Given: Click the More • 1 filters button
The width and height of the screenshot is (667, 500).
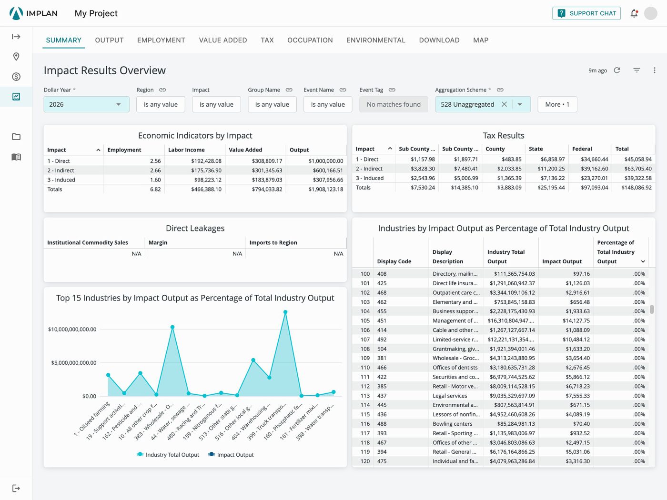Looking at the screenshot, I should (x=557, y=104).
